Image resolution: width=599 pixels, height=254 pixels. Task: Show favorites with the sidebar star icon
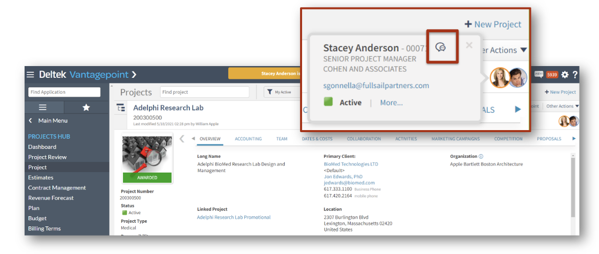[87, 108]
